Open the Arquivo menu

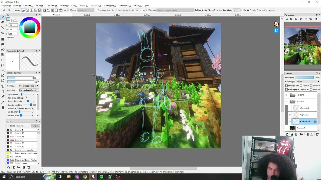coord(6,5)
